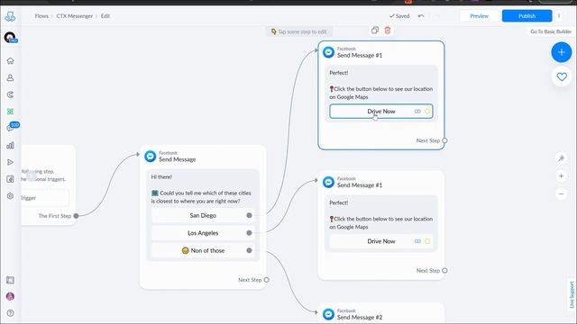Open the settings gear icon in sidebar

[x=10, y=196]
